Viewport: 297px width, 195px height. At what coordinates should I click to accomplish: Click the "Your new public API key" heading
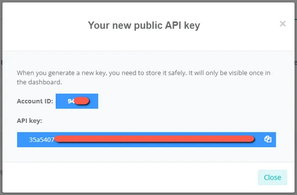tap(144, 25)
